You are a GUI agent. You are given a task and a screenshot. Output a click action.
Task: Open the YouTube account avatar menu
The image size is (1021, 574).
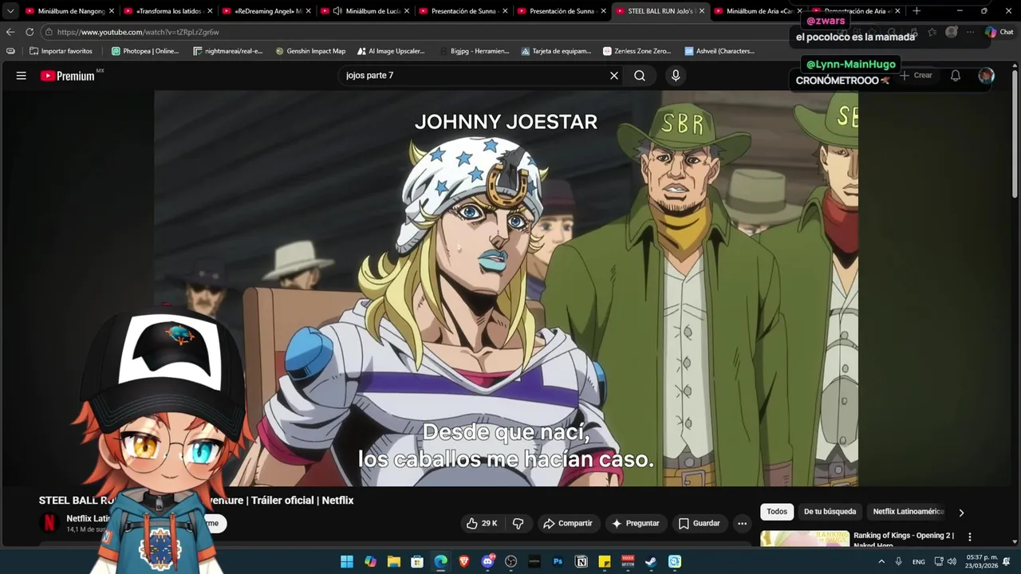tap(987, 76)
